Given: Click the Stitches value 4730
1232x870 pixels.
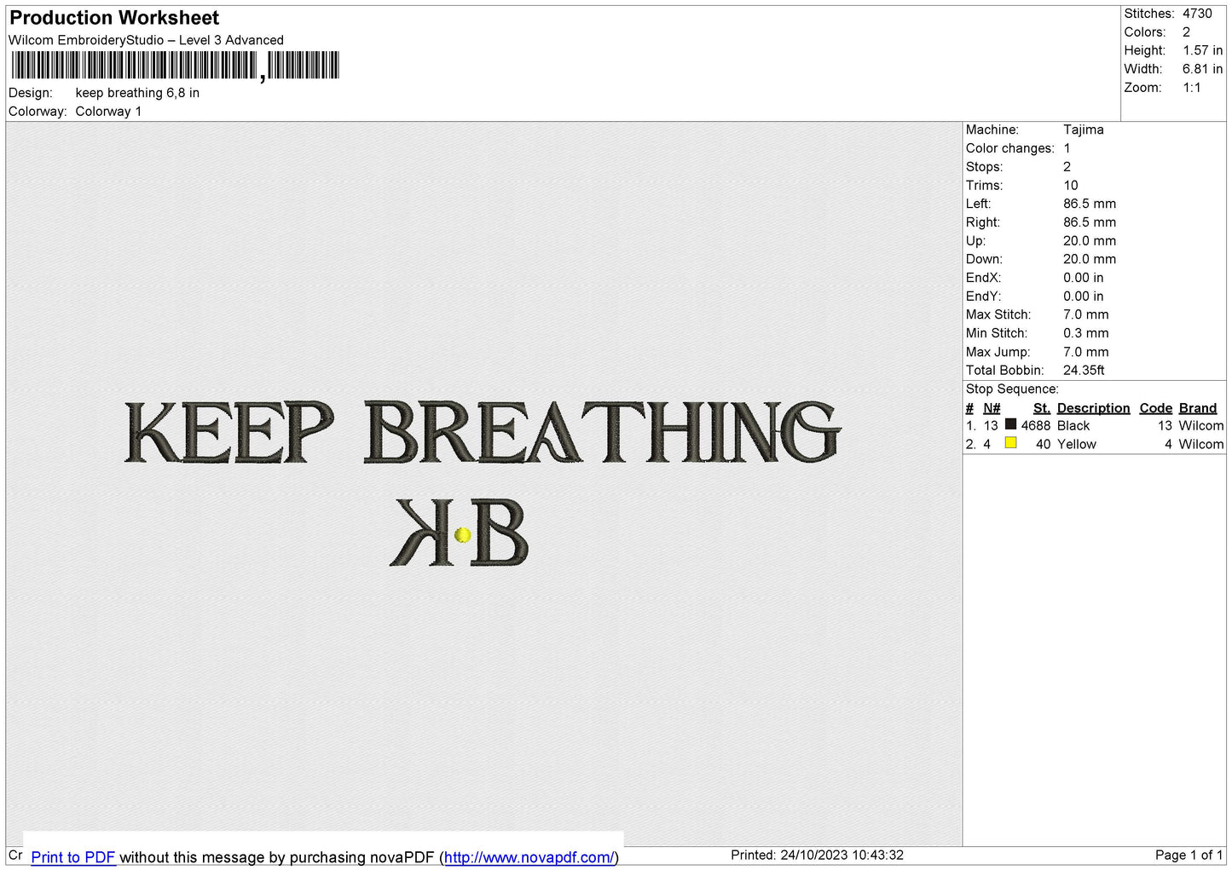Looking at the screenshot, I should click(1197, 14).
